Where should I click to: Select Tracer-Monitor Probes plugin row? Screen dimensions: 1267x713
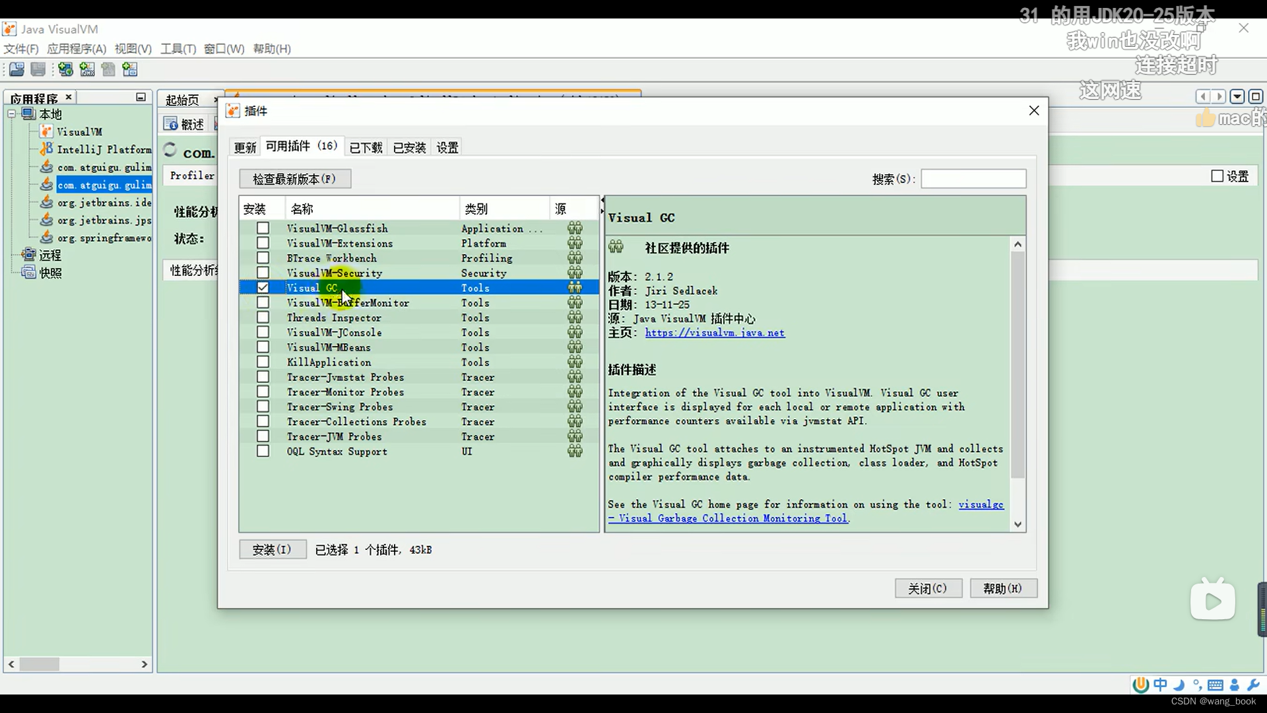click(x=419, y=392)
